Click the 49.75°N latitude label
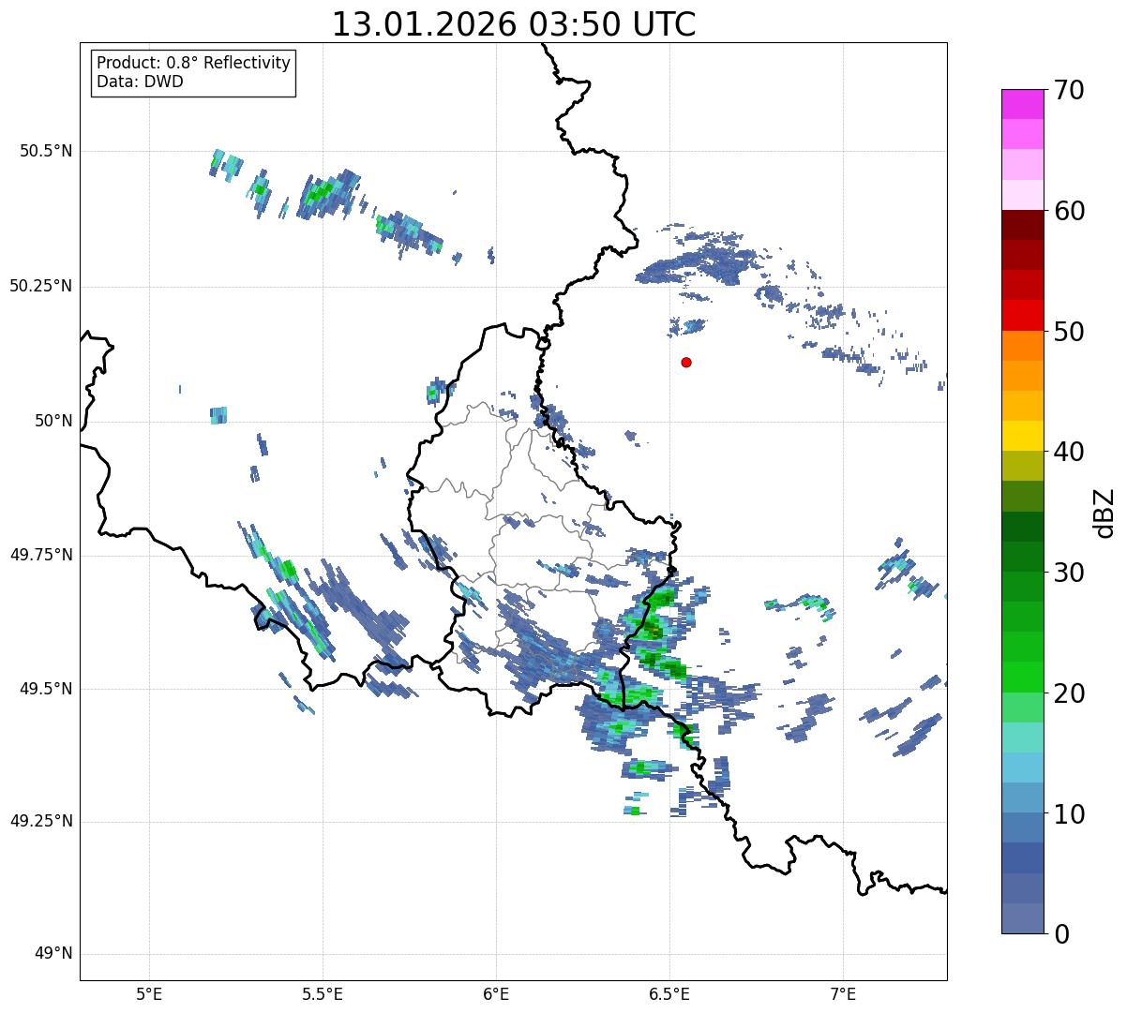This screenshot has height=1013, width=1127. (40, 555)
